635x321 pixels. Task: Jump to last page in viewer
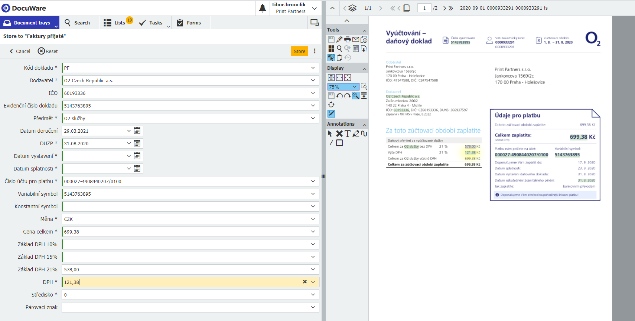(451, 8)
